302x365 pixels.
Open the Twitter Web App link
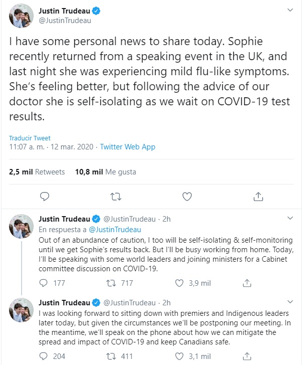click(x=127, y=147)
